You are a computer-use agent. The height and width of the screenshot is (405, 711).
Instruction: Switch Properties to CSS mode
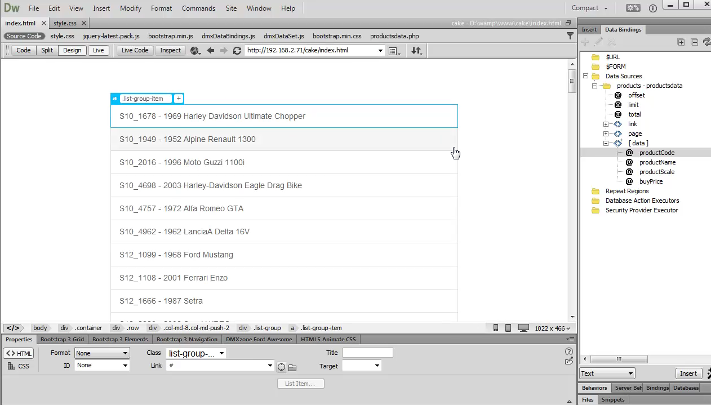(19, 366)
